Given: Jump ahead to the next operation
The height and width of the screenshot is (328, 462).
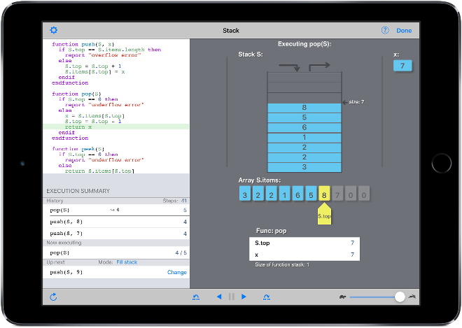Looking at the screenshot, I should click(x=267, y=297).
